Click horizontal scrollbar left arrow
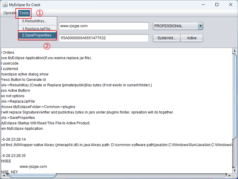 pos(4,175)
